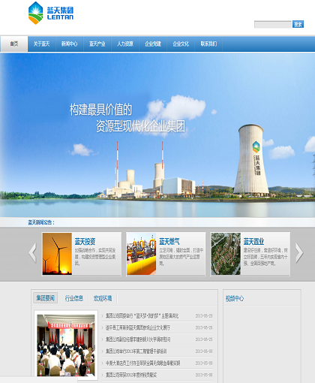The image size is (315, 383).
Task: Click the gas pipeline thumbnail
Action: pyautogui.click(x=142, y=254)
